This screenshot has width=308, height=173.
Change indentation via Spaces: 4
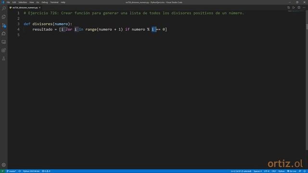(x=257, y=171)
